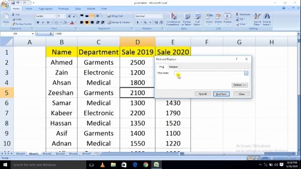Insert cells using ribbon Insert
301x169 pixels.
tap(209, 19)
